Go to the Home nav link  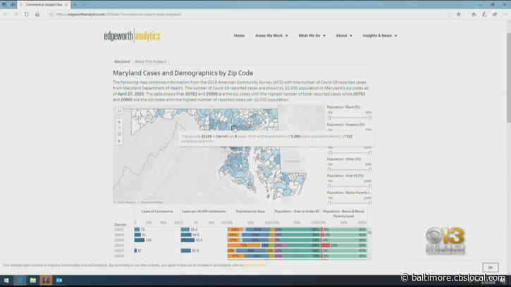point(239,35)
